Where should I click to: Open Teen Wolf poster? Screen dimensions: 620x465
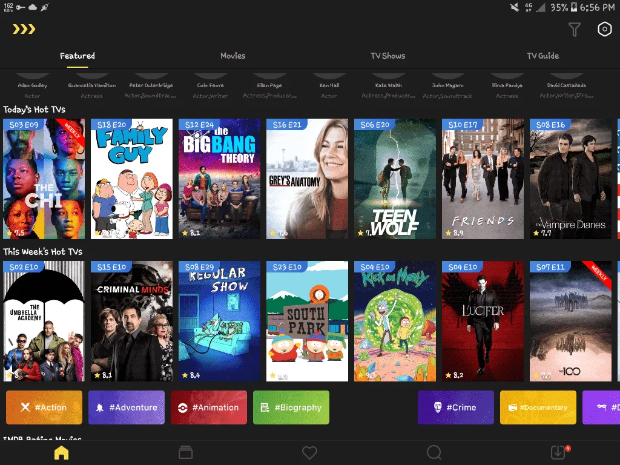click(x=395, y=179)
